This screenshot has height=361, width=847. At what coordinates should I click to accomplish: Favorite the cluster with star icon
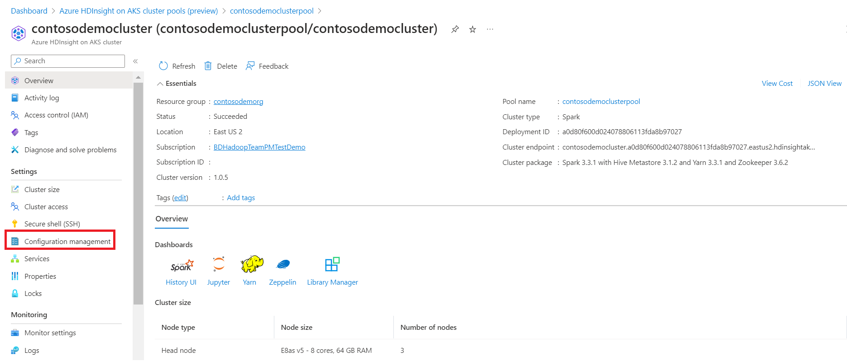(473, 29)
